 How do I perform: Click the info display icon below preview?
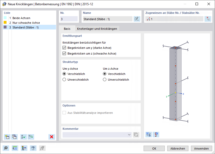point(156,134)
